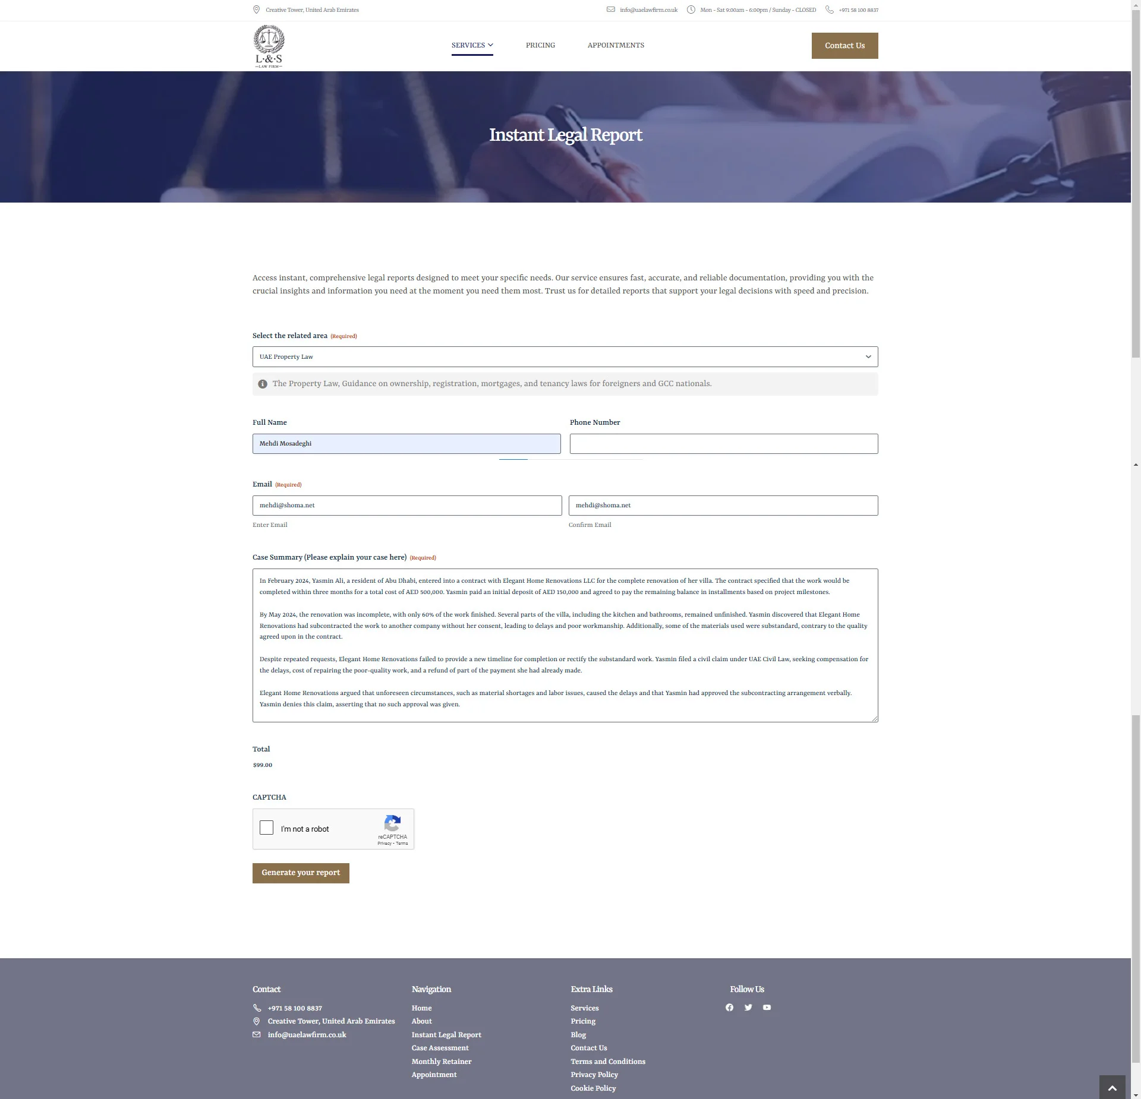Open the APPOINTMENTS menu item
This screenshot has width=1141, height=1099.
(616, 45)
